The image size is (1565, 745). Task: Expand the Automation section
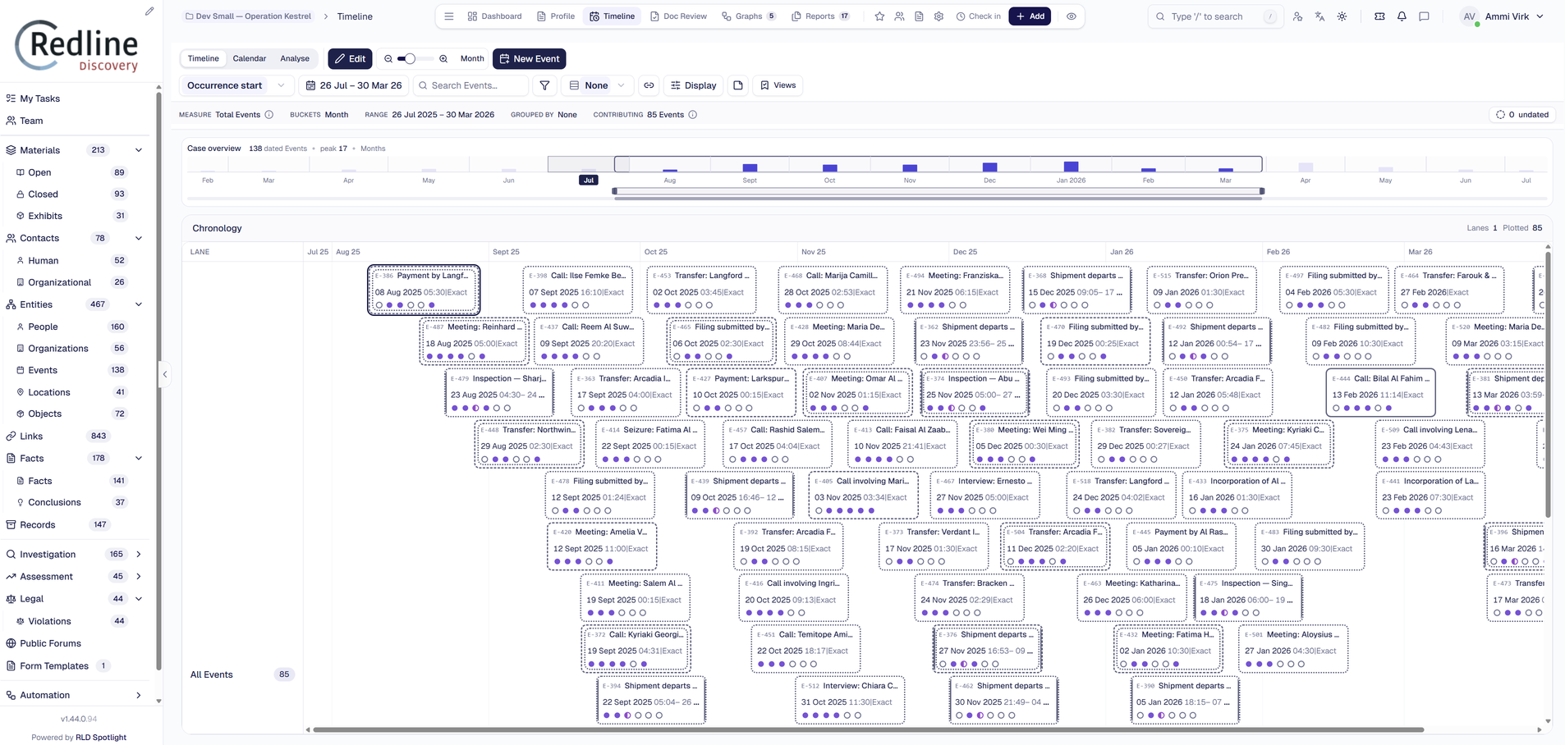tap(139, 695)
